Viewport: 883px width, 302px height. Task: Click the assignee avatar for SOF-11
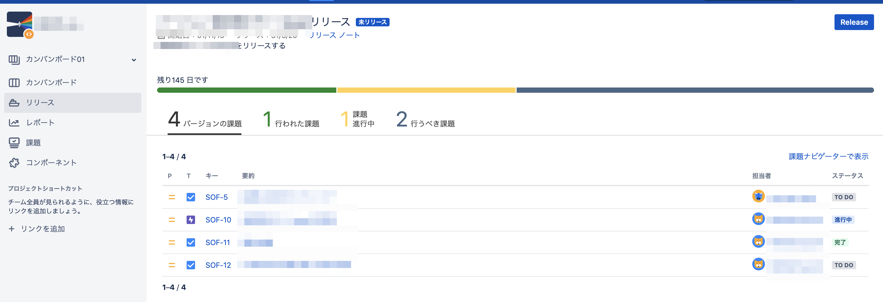(759, 242)
